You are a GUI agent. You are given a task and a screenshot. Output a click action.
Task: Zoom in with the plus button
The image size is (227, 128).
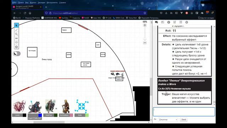click(x=145, y=25)
